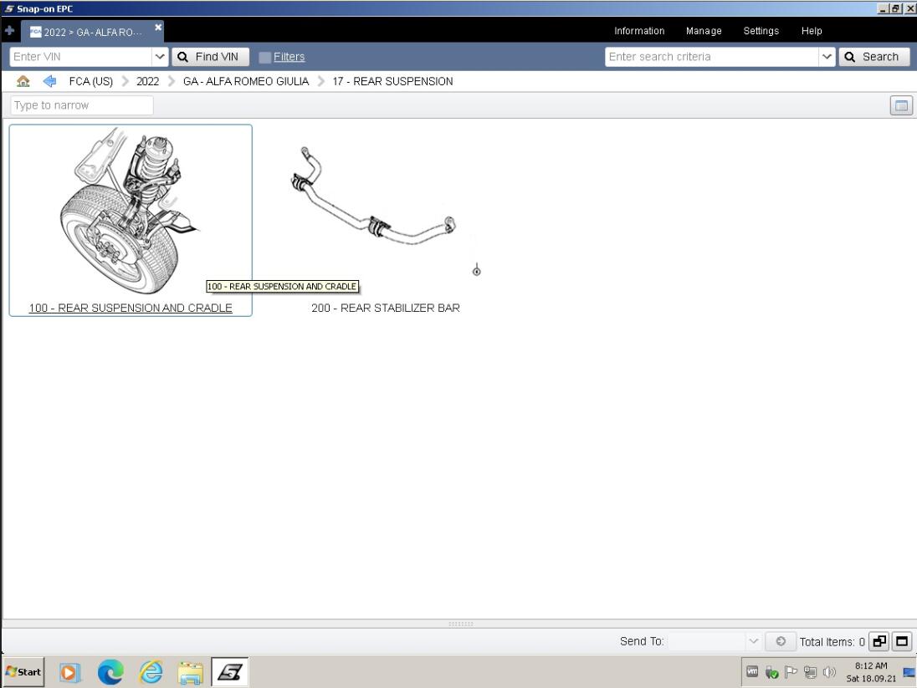Expand the Send To dropdown
Image resolution: width=917 pixels, height=688 pixels.
(x=753, y=641)
